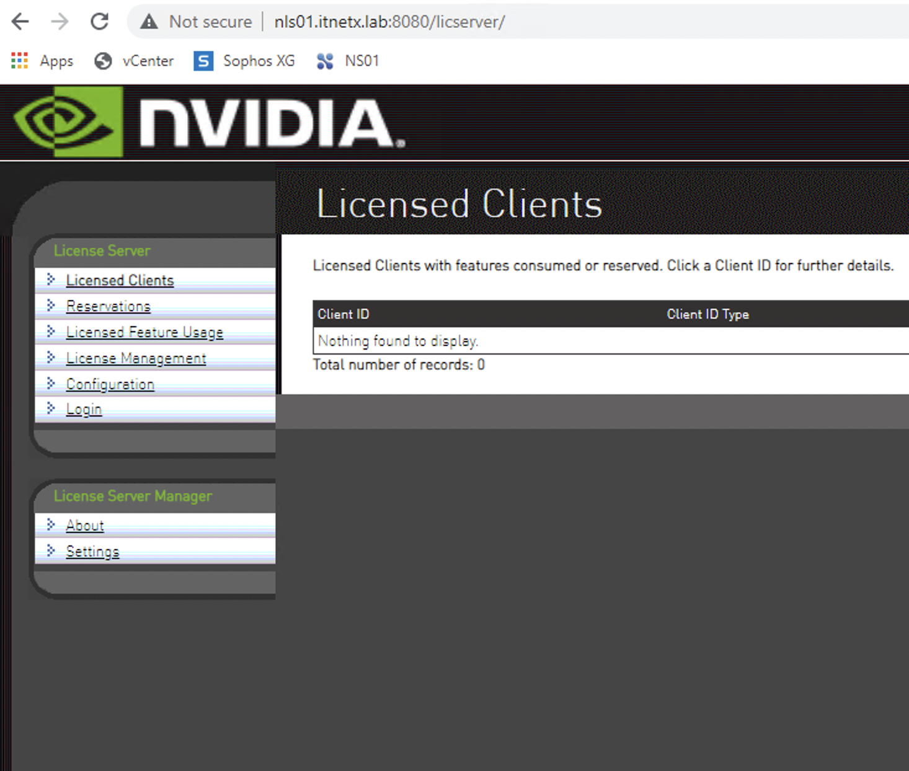Image resolution: width=909 pixels, height=771 pixels.
Task: Click the Licensed Clients page title
Action: coord(459,204)
